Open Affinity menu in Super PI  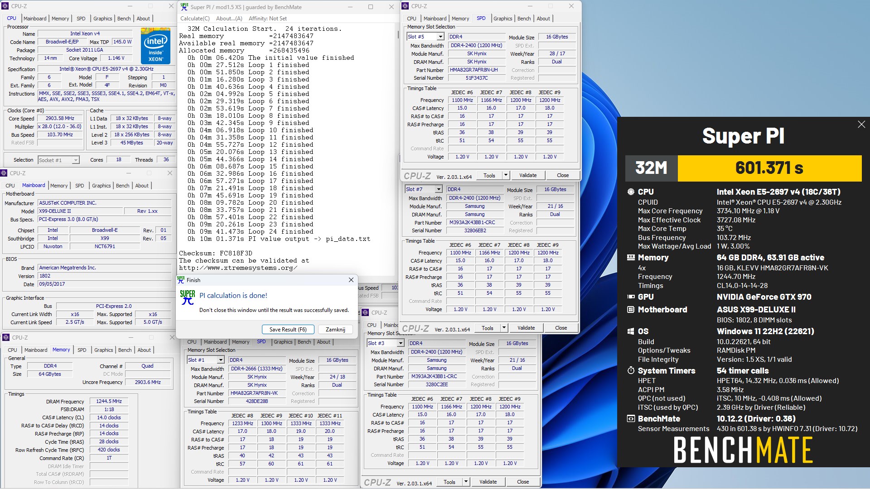268,19
